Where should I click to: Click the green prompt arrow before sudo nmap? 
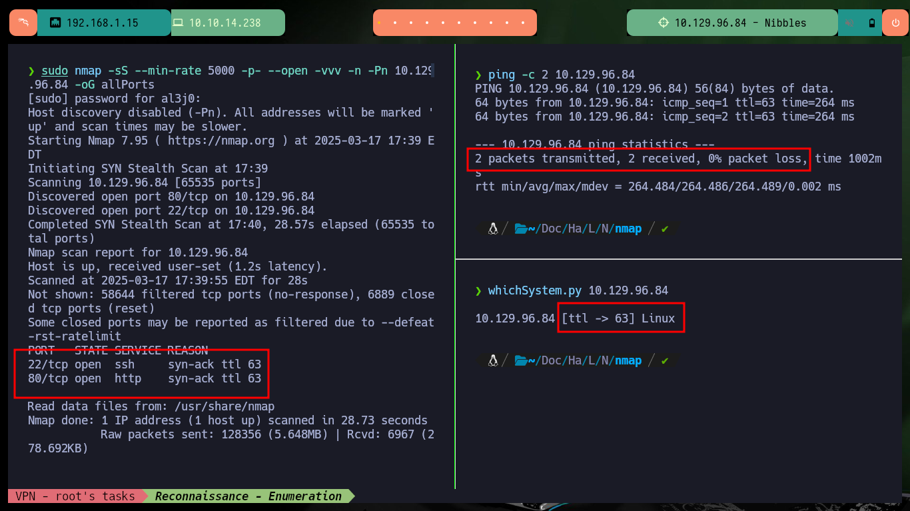pos(31,71)
